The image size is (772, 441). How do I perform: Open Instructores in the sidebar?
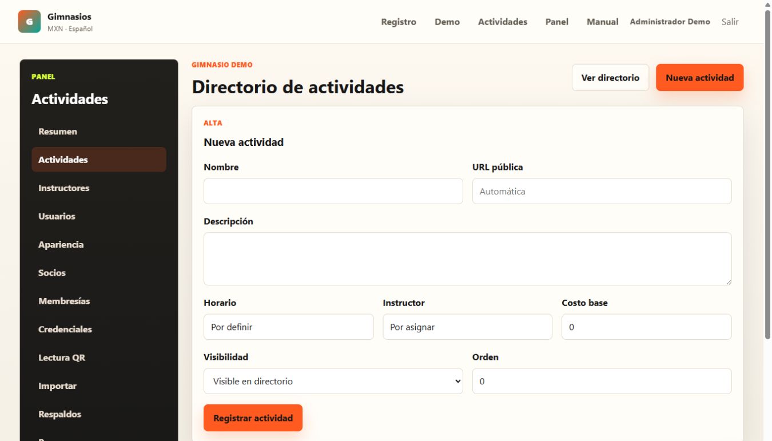click(x=99, y=188)
